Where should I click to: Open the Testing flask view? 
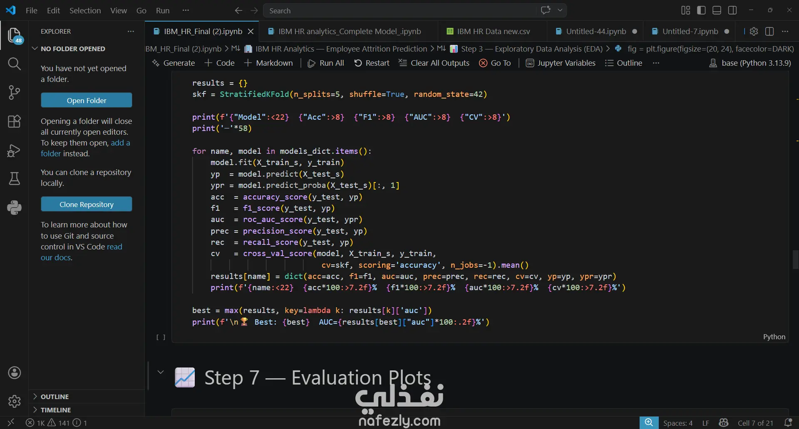[14, 179]
